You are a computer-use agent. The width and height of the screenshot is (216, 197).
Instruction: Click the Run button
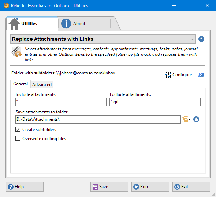pyautogui.click(x=150, y=187)
